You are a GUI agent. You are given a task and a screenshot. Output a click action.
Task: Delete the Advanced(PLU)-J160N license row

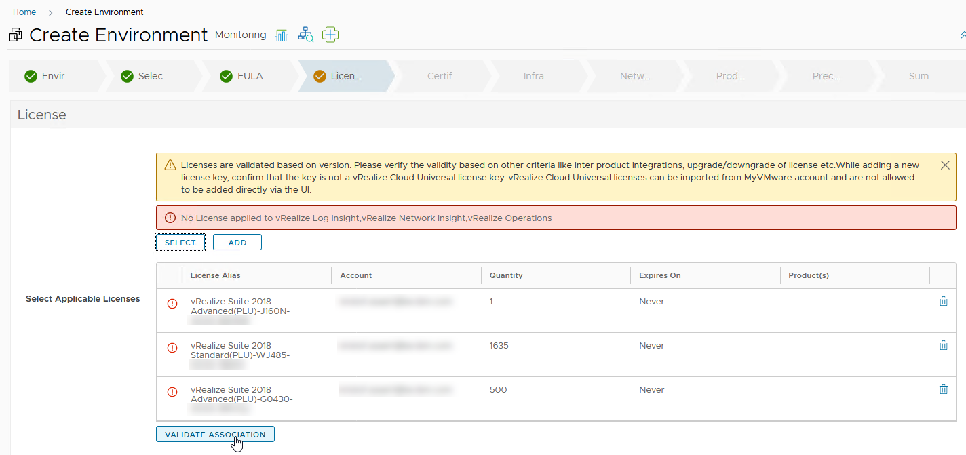tap(943, 302)
